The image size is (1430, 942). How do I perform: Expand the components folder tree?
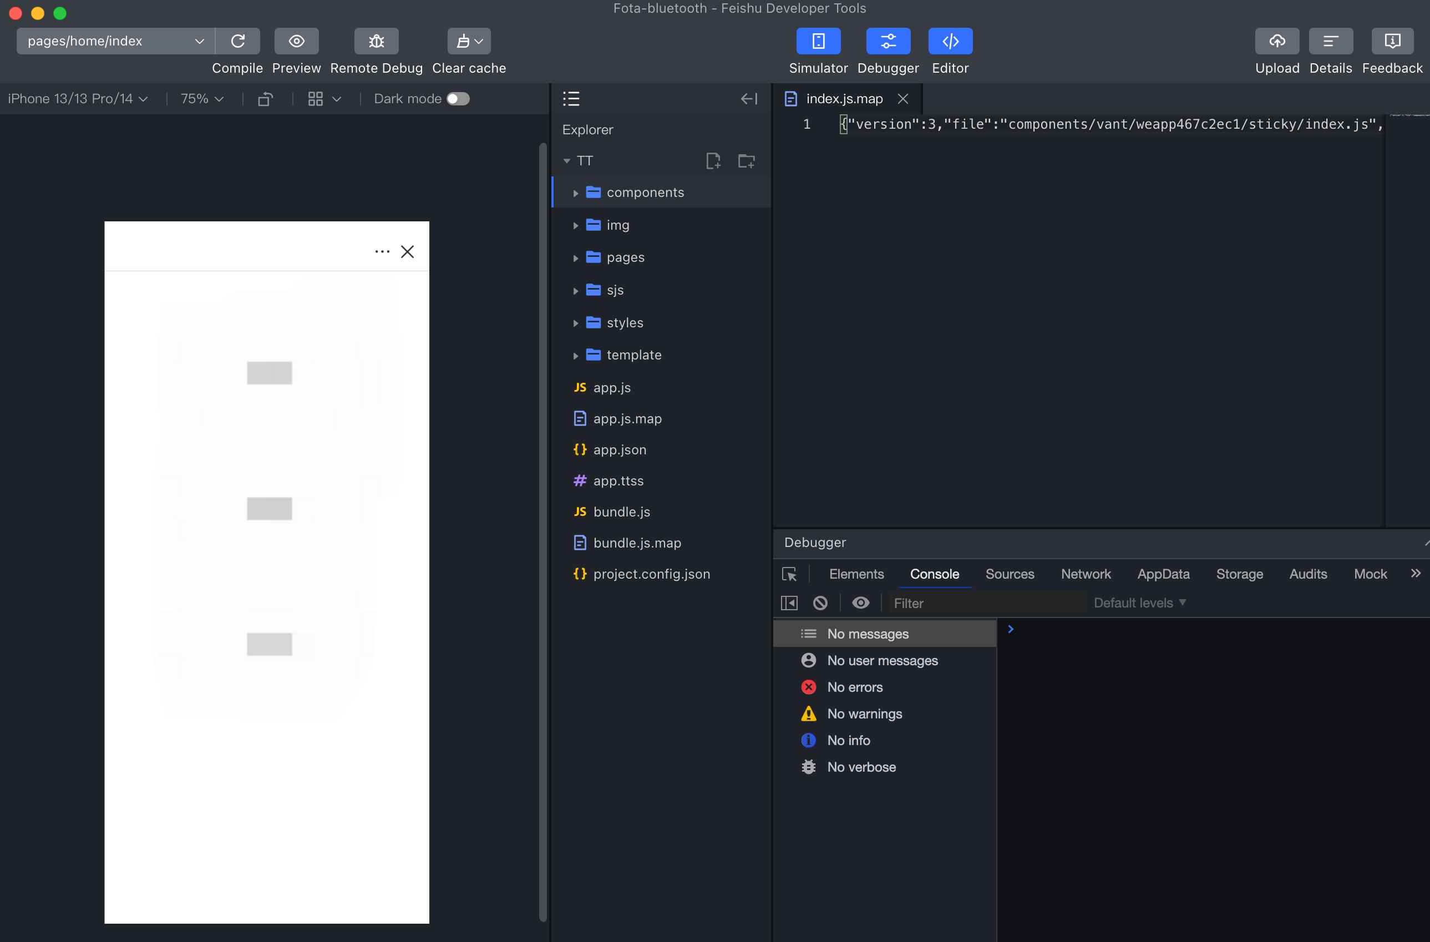pos(576,191)
